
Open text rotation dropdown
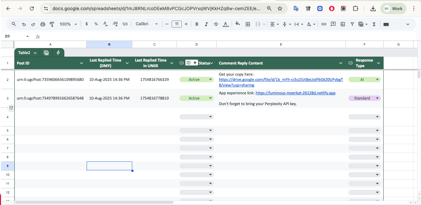click(311, 24)
